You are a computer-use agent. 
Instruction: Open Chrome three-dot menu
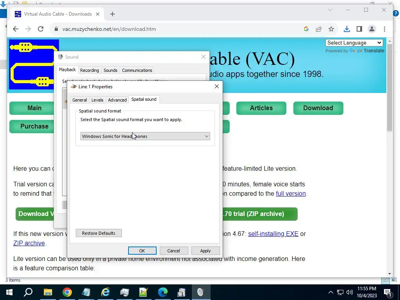click(384, 29)
